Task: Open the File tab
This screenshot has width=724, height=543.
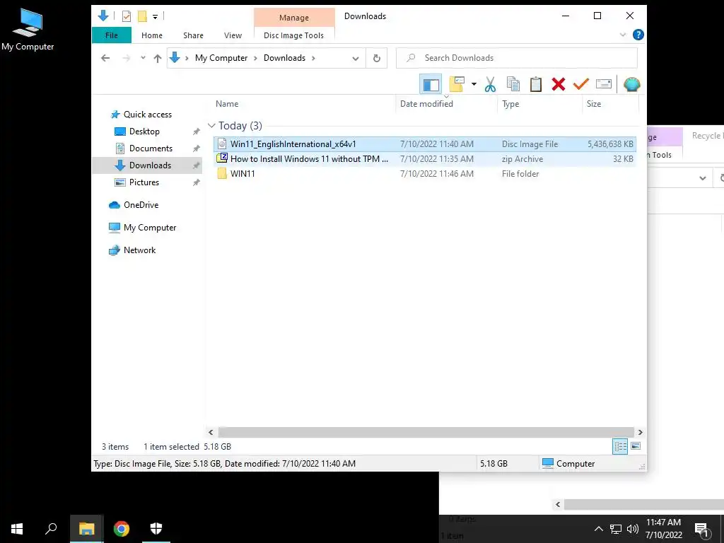Action: 111,35
